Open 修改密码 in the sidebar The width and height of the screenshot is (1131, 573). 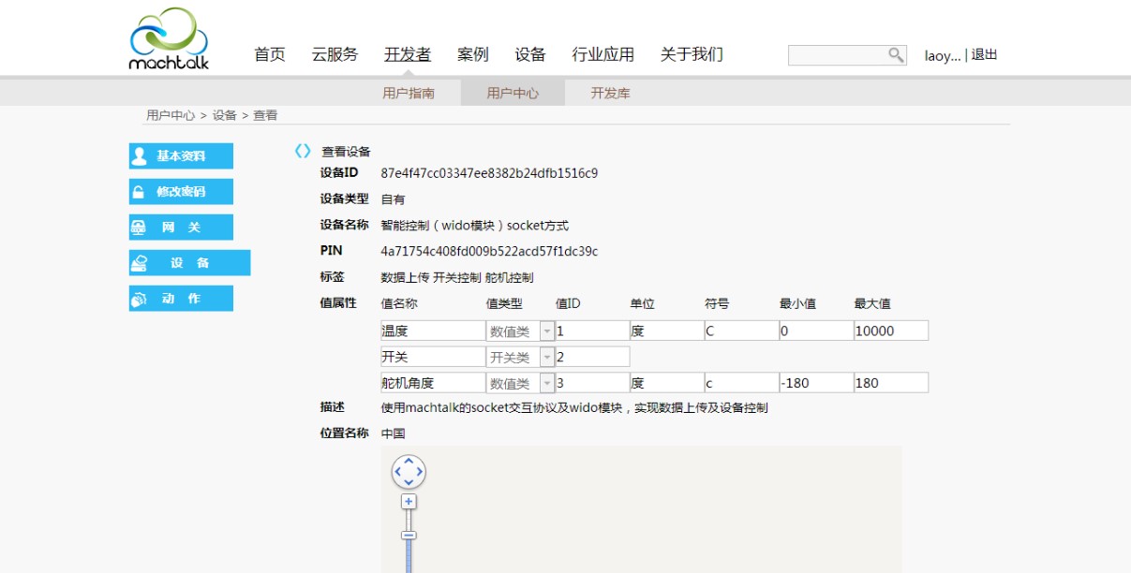[181, 192]
